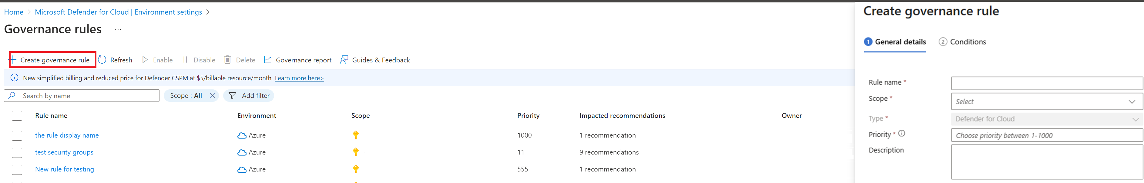Open the Type dropdown showing Defender for Cloud
Screen dimensions: 1144x183
click(1046, 119)
